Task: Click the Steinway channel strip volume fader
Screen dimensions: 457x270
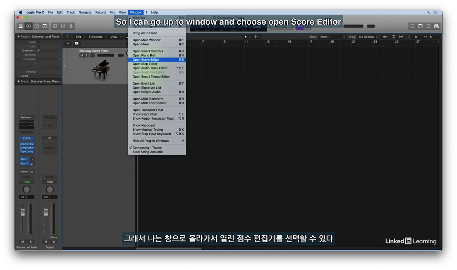Action: click(x=22, y=212)
